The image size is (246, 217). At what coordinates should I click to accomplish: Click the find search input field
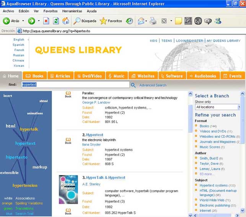click(x=75, y=85)
